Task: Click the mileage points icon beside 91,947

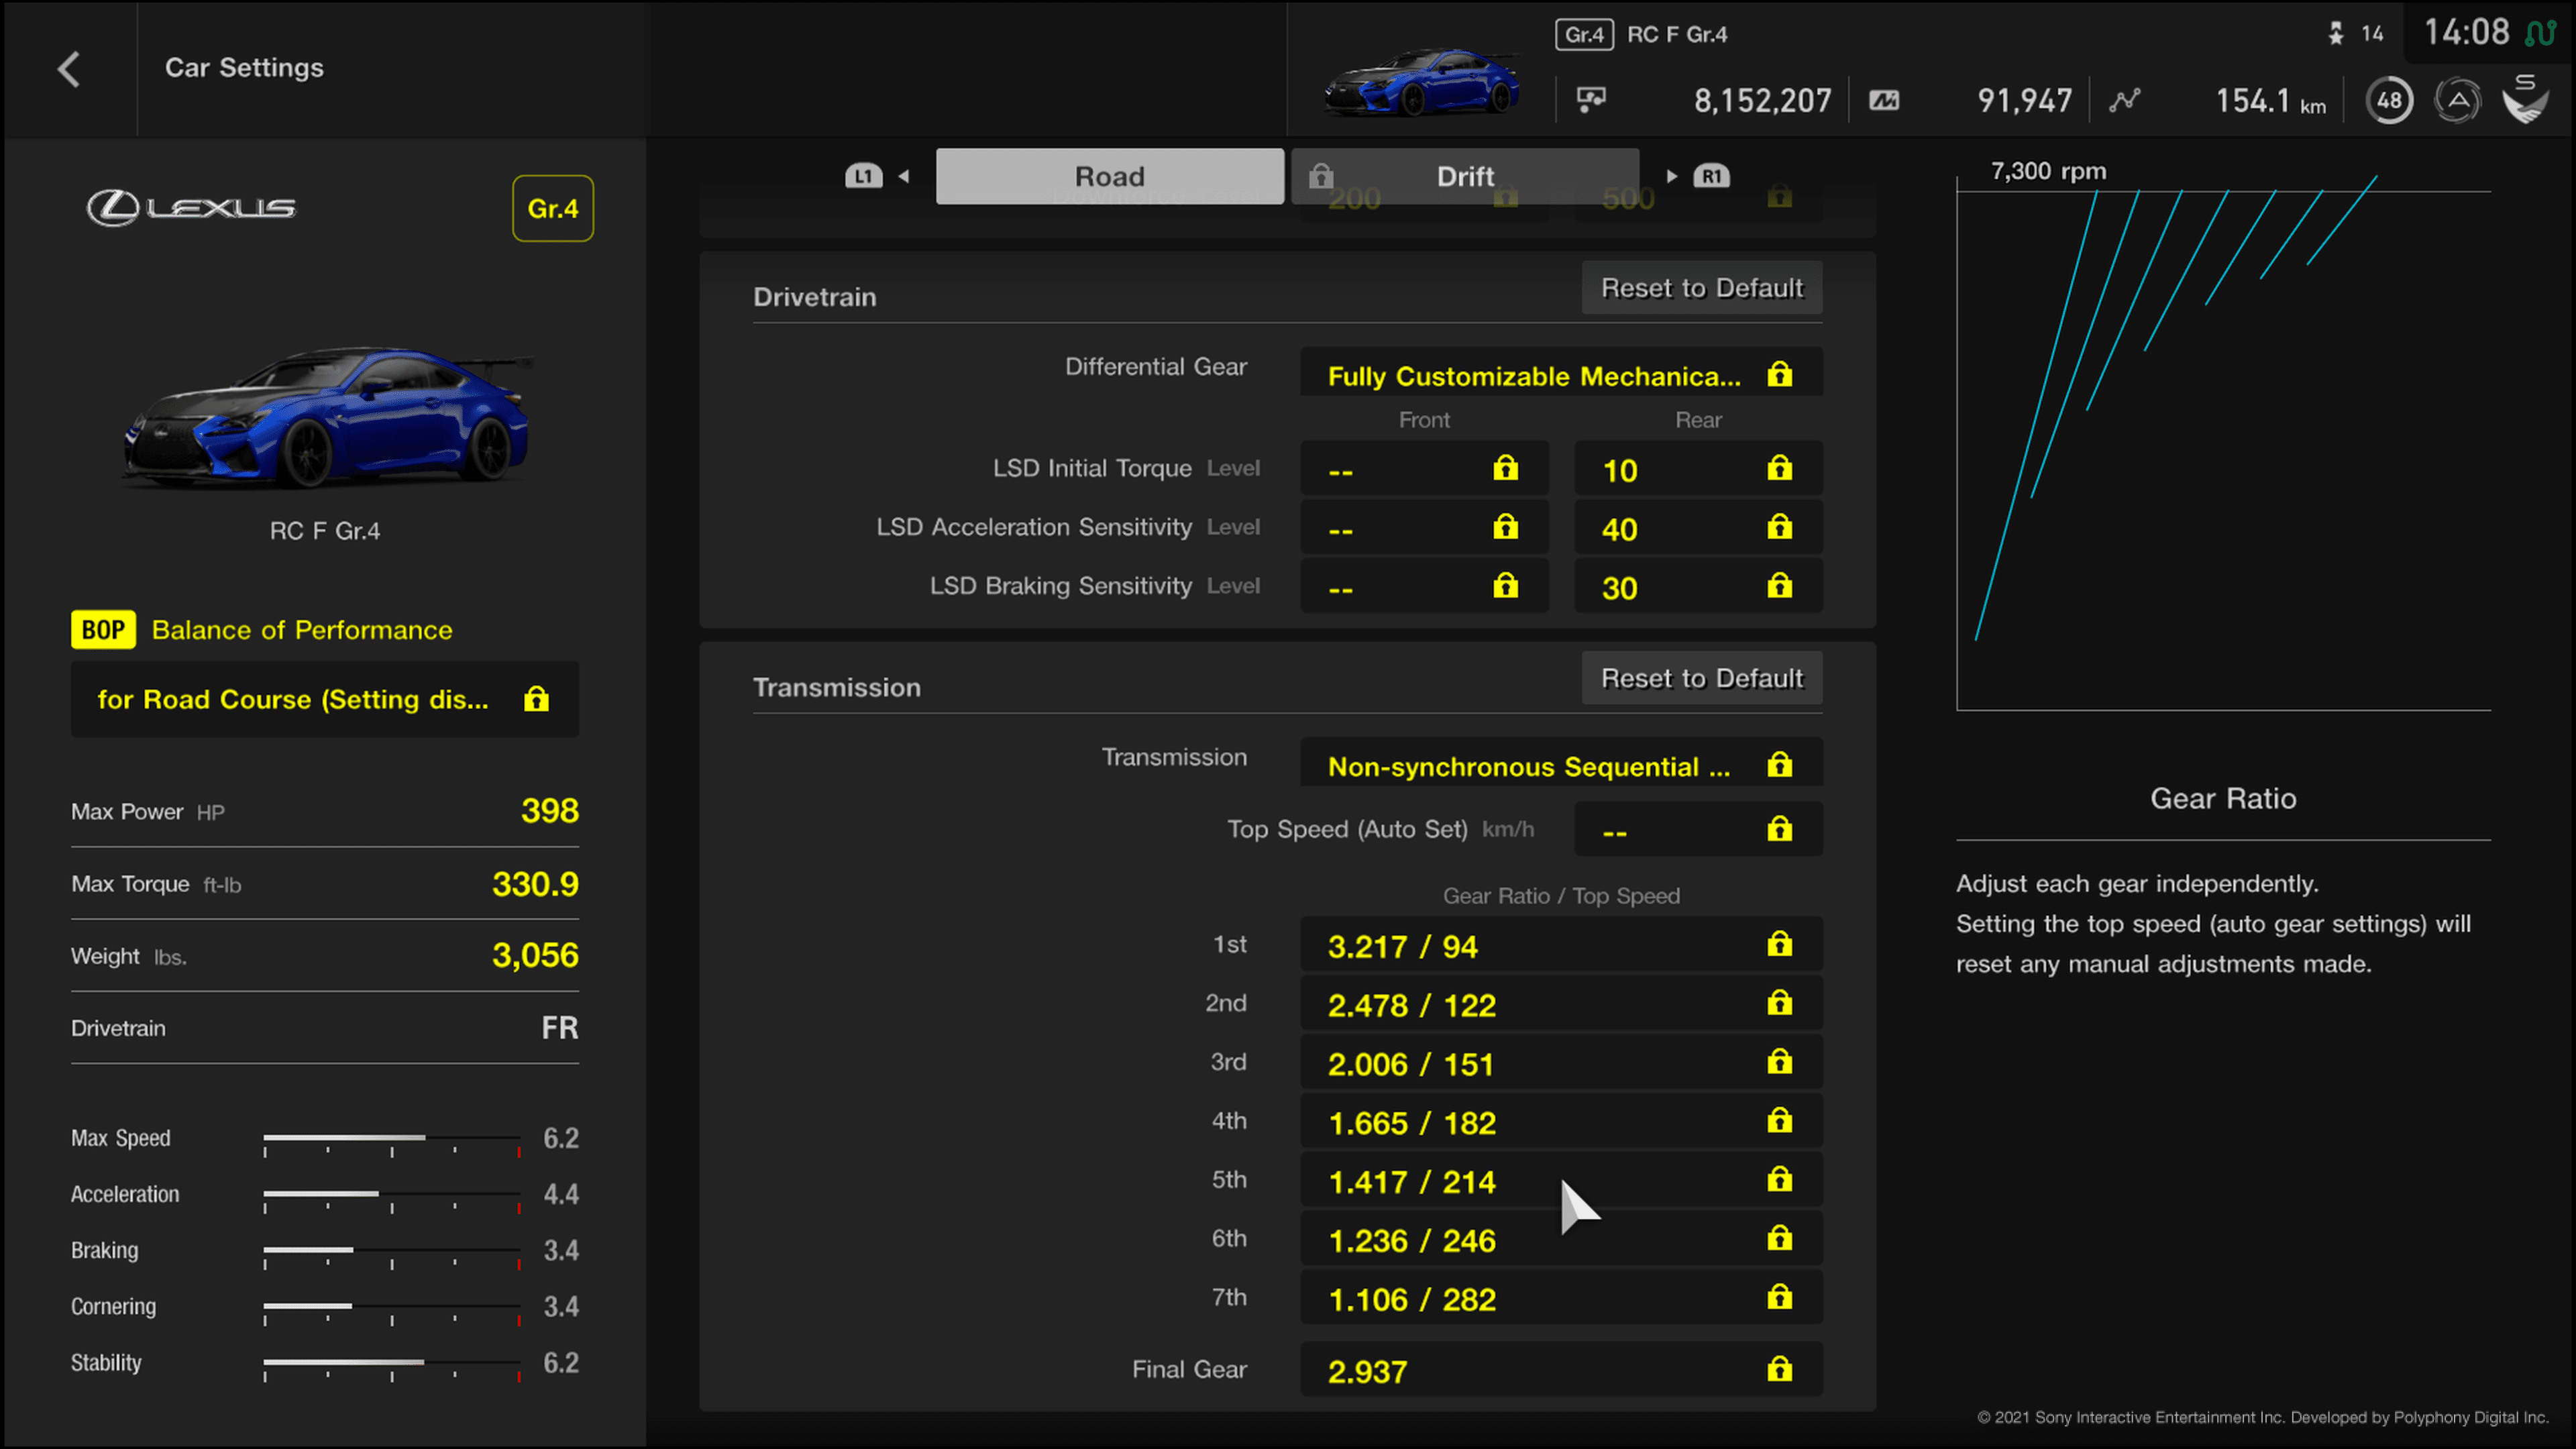Action: click(x=1884, y=100)
